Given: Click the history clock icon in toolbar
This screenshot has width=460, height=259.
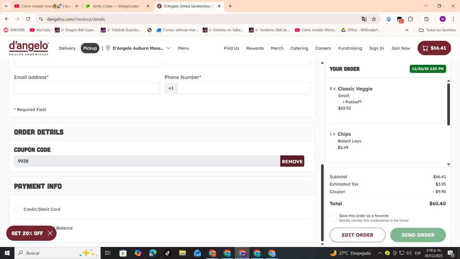Looking at the screenshot, I should [x=427, y=19].
